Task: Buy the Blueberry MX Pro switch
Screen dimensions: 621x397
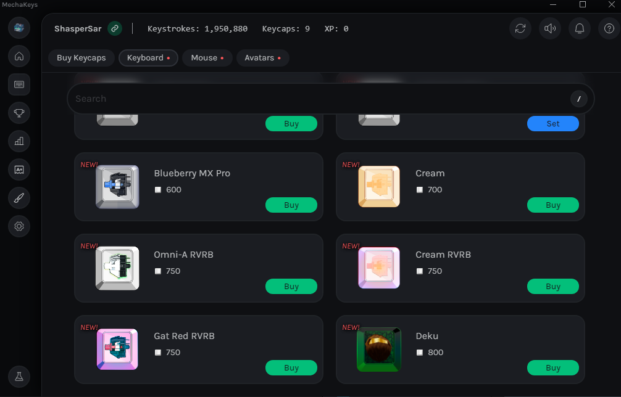Action: 291,205
